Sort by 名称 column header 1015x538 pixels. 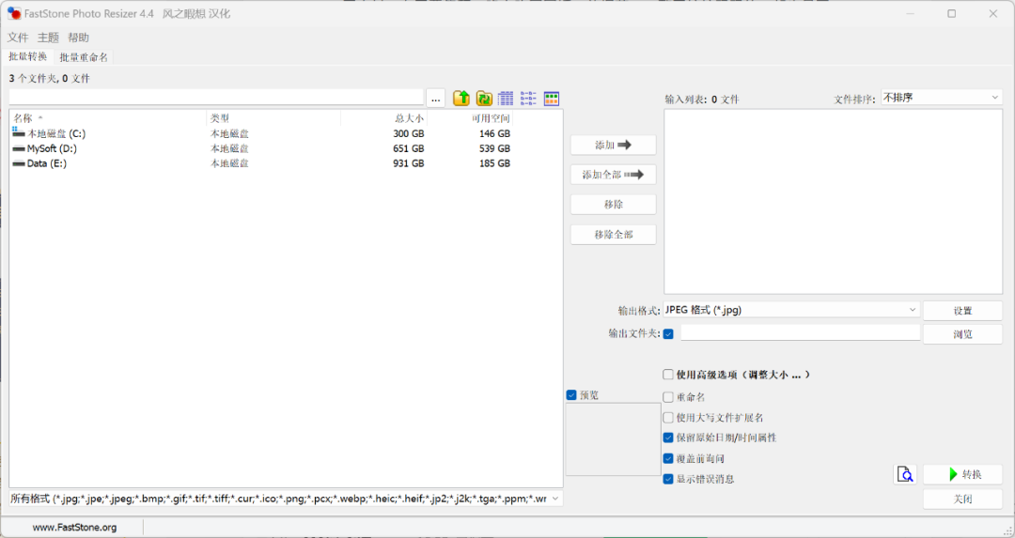coord(108,118)
